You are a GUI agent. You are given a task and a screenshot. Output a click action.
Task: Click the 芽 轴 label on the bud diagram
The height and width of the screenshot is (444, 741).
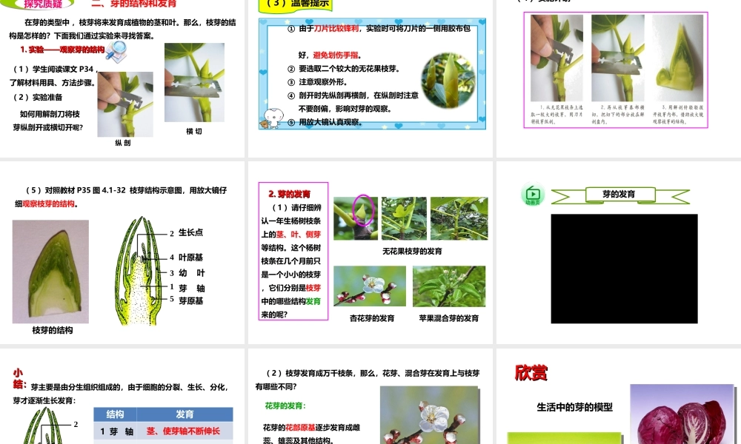191,289
